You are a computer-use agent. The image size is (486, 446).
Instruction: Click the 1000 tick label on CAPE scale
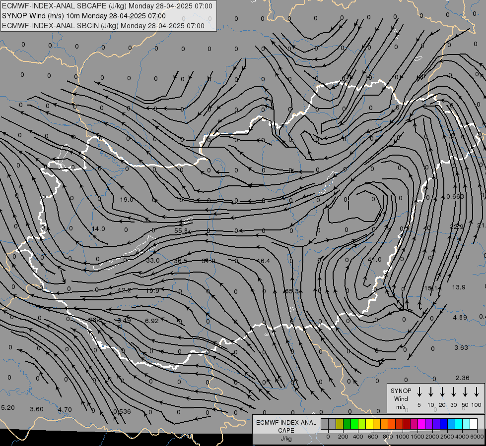402,437
